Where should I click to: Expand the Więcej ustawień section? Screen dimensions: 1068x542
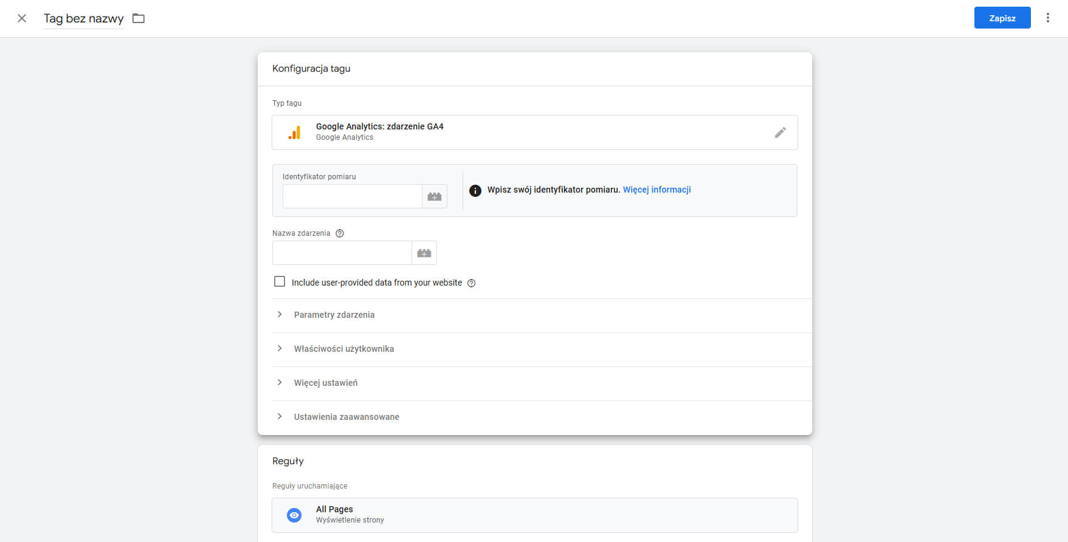click(542, 383)
